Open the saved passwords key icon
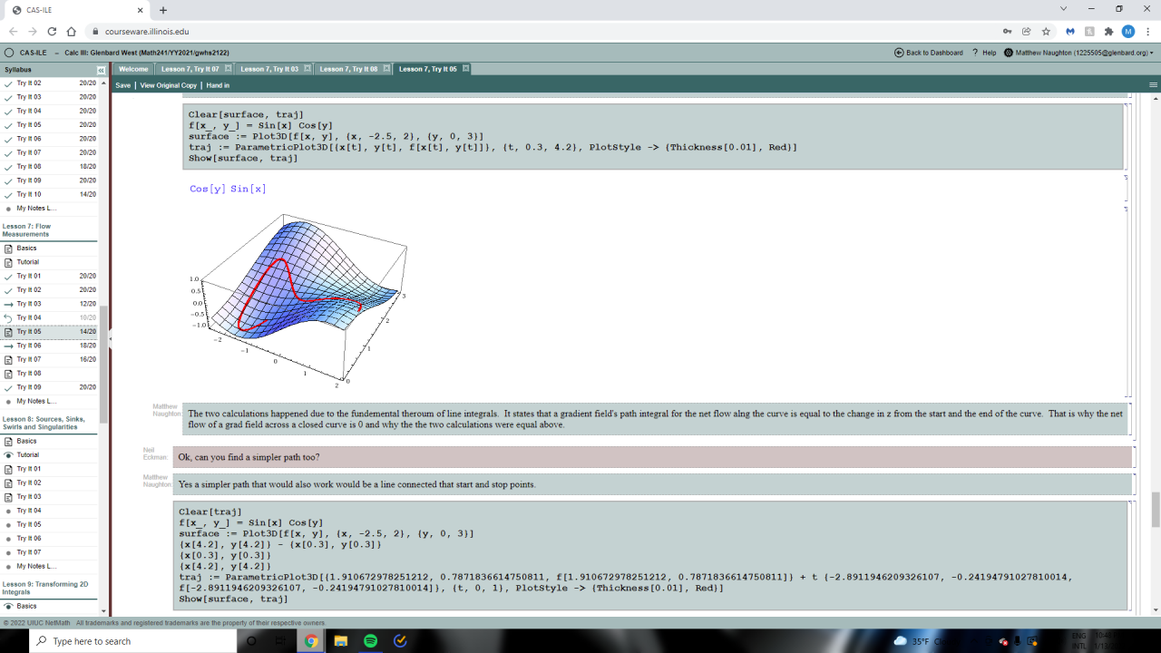 [x=1006, y=32]
